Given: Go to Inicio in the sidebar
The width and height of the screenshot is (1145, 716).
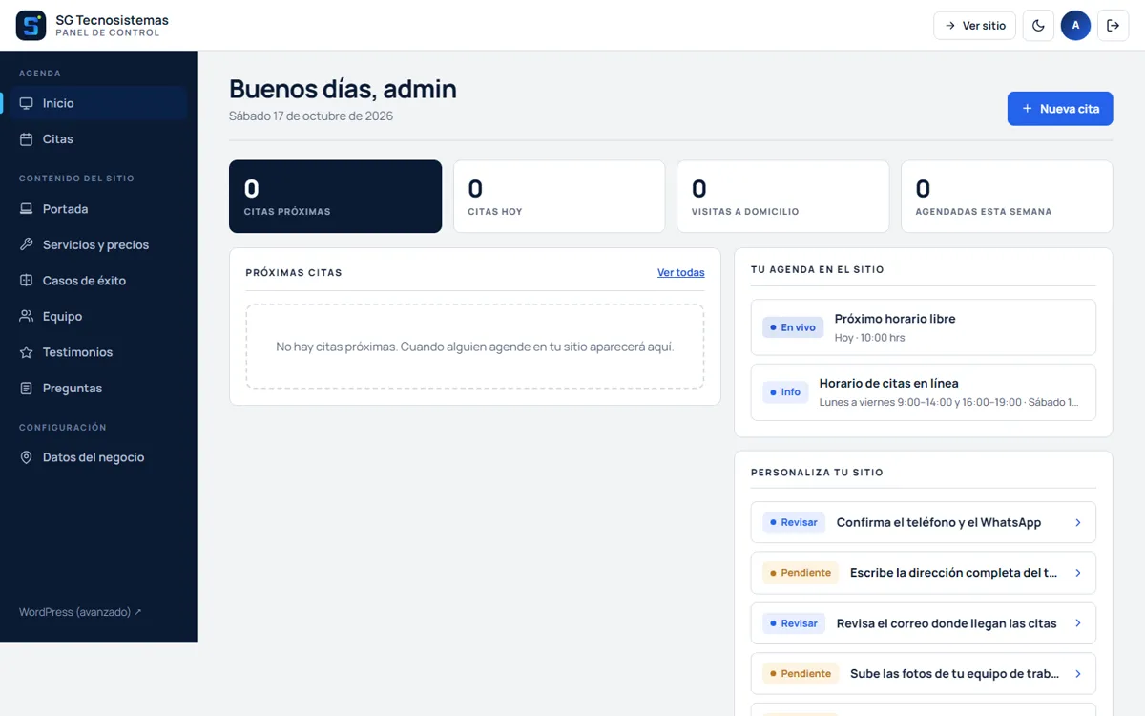Looking at the screenshot, I should 98,103.
